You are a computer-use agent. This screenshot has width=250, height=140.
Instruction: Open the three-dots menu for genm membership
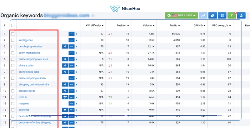tap(72, 53)
